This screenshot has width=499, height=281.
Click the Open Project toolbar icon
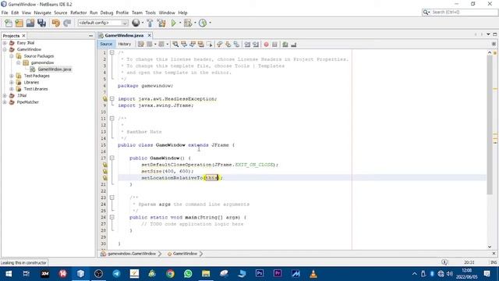tap(30, 23)
